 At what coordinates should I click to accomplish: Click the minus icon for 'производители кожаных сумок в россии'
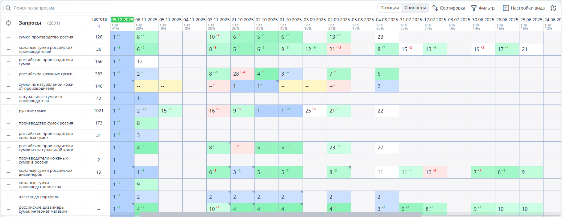[9, 160]
